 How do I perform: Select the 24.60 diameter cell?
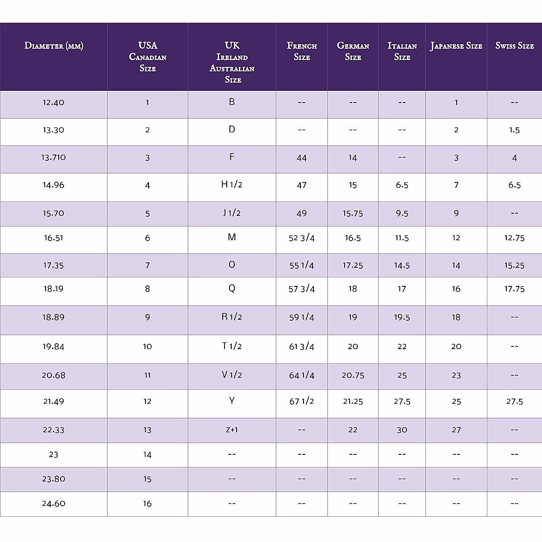[54, 504]
